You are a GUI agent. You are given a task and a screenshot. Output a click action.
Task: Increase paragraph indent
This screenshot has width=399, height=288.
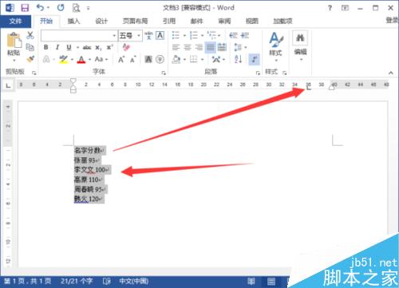tap(245, 35)
